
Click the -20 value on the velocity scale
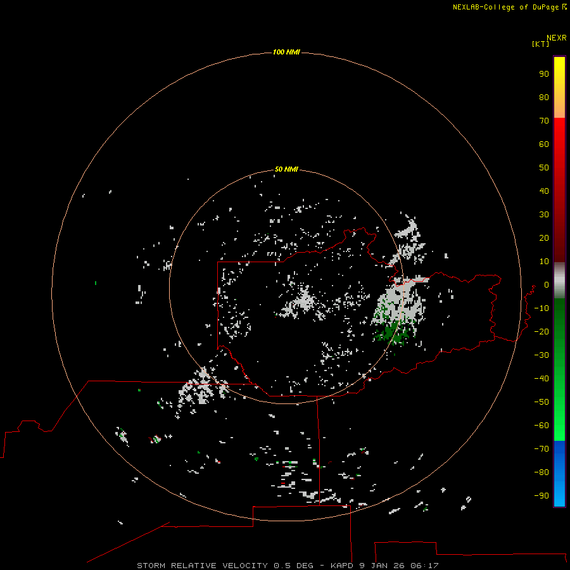(541, 331)
